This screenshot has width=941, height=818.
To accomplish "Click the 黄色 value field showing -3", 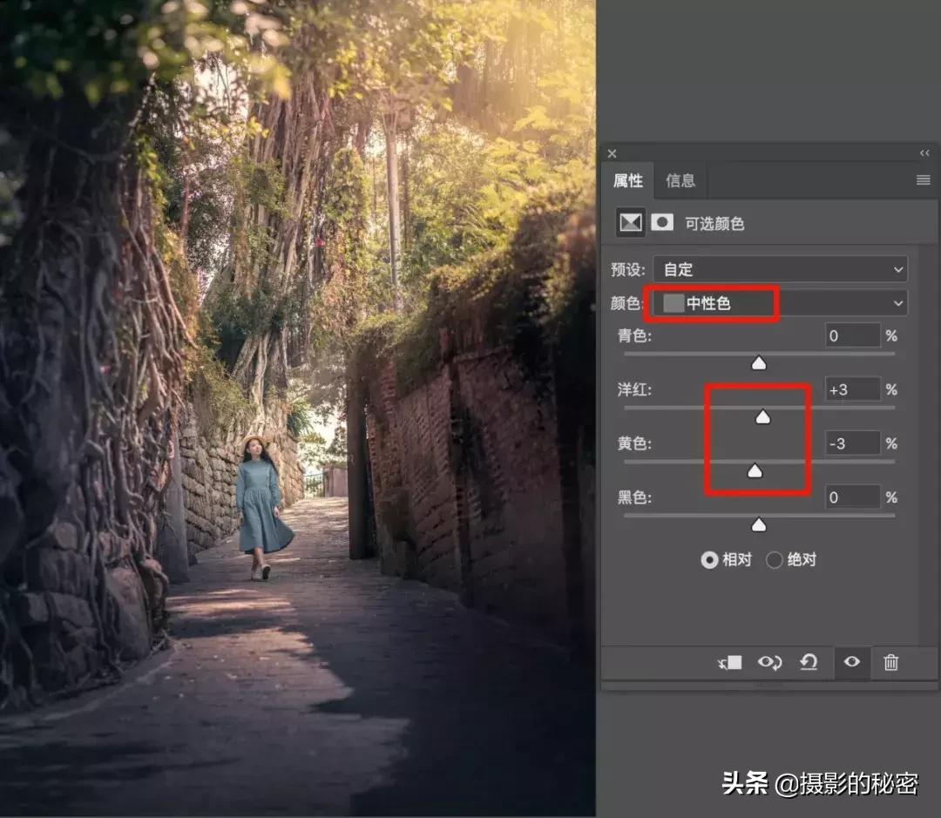I will 852,443.
